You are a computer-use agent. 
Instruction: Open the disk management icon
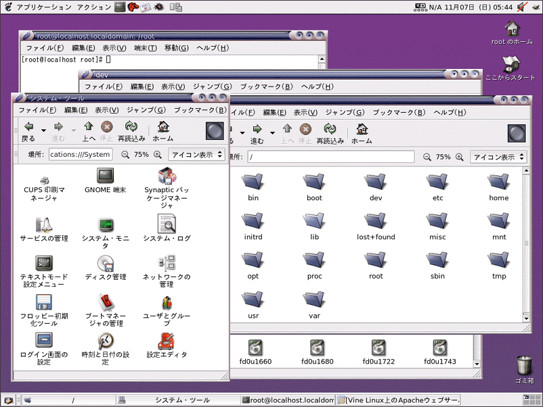105,264
